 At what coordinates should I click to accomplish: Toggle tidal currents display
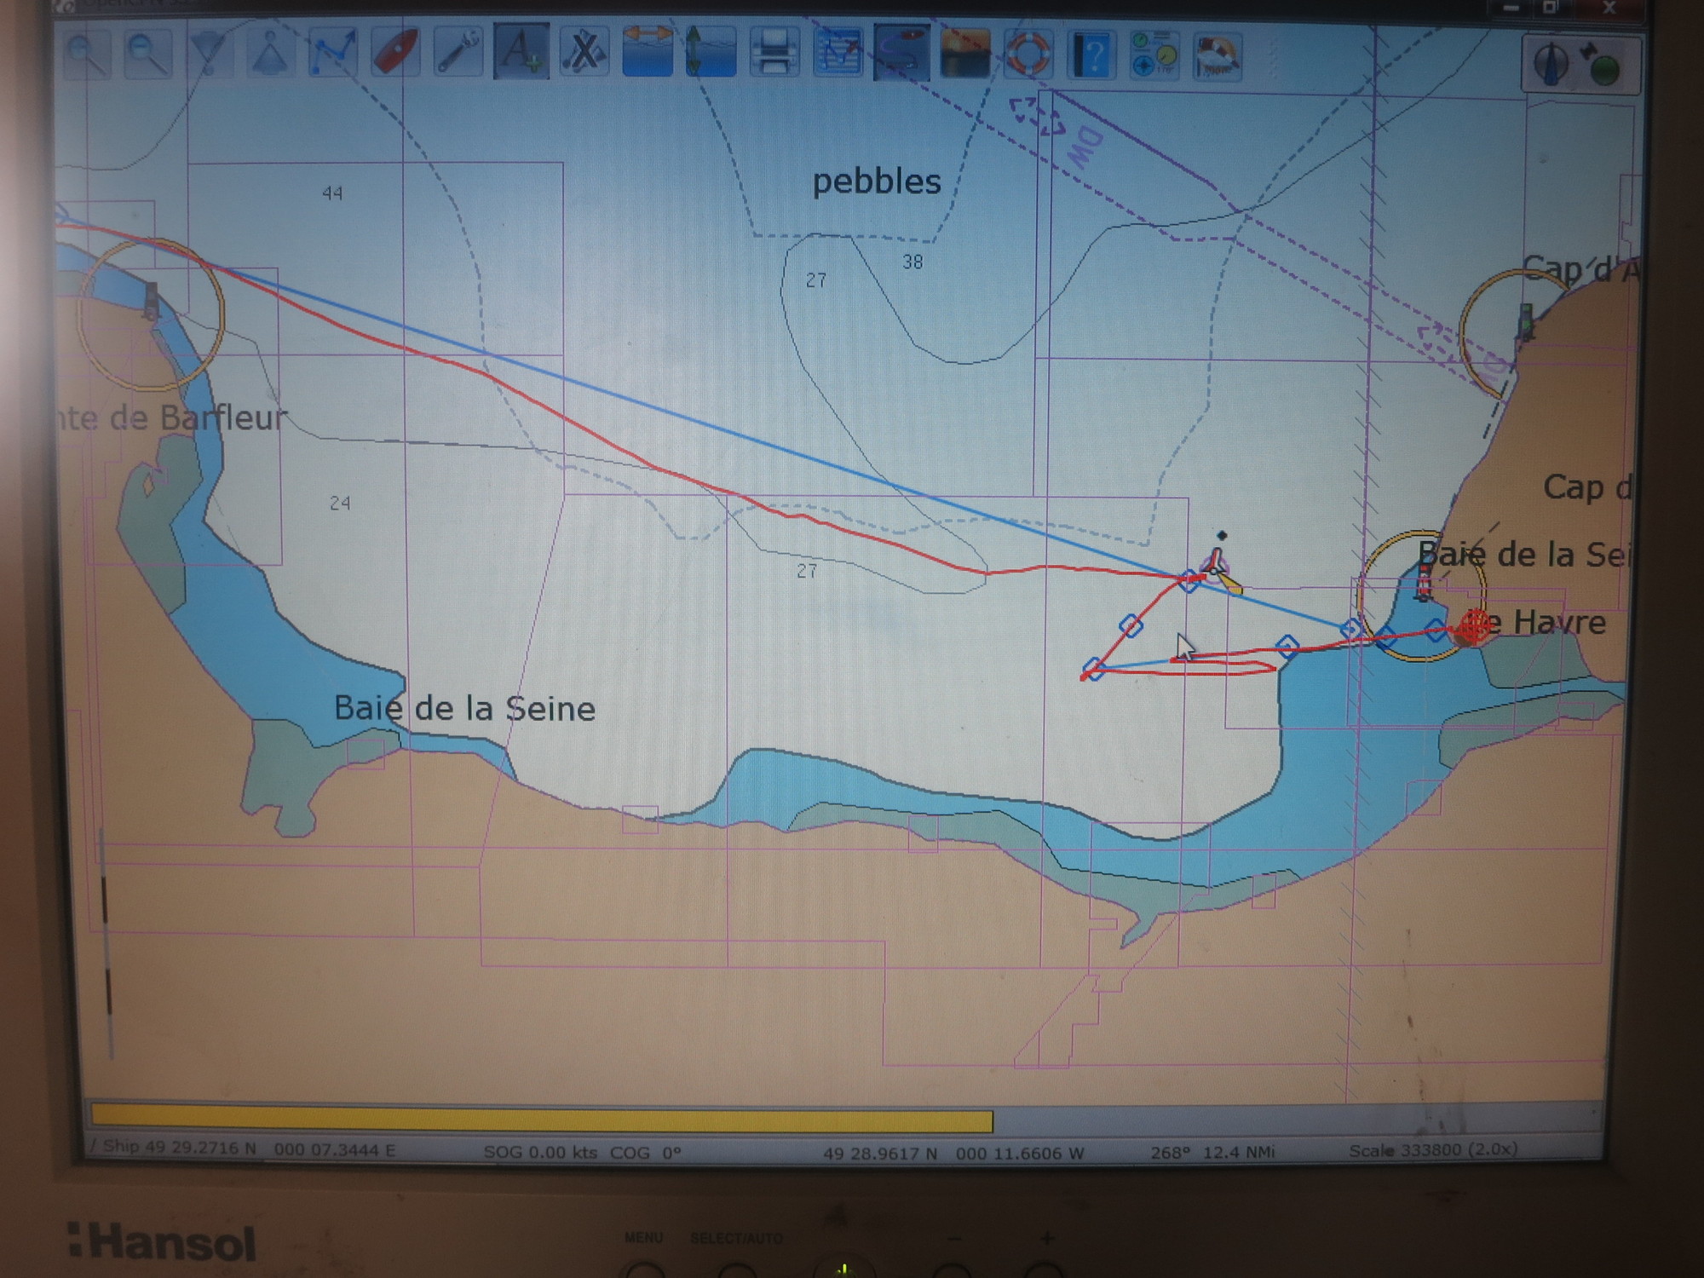648,53
